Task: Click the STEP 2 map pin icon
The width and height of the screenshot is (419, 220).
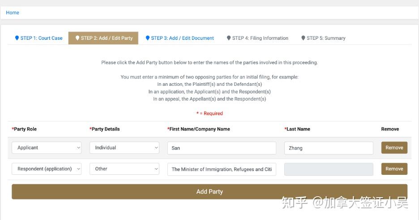Action: [77, 38]
